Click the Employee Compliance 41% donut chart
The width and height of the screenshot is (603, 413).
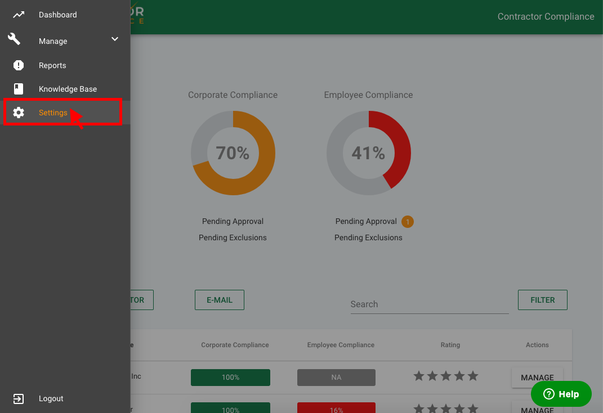click(x=369, y=153)
